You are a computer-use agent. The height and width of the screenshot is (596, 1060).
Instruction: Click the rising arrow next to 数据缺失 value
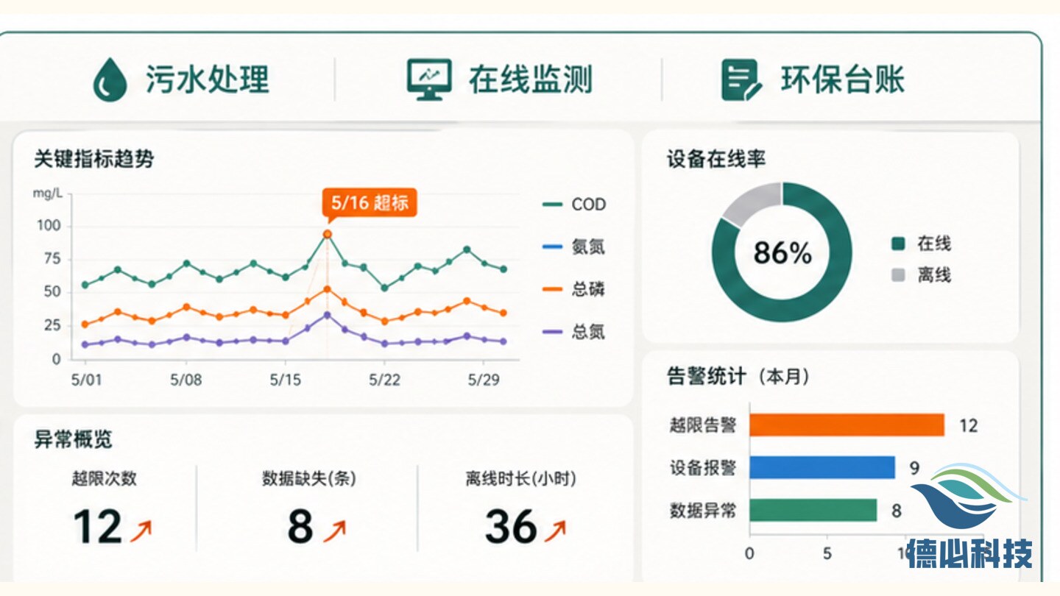[334, 530]
